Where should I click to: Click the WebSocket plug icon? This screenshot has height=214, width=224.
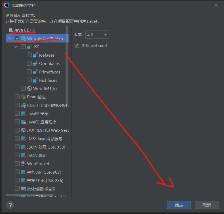[23, 164]
